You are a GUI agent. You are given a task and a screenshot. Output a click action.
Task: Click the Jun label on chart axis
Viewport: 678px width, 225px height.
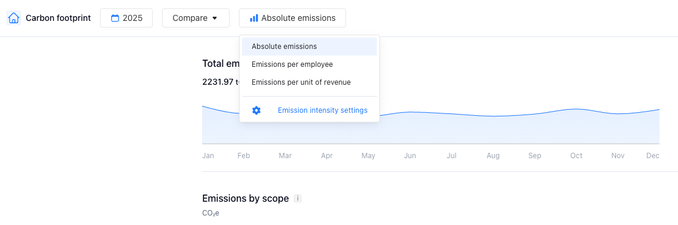[410, 156]
